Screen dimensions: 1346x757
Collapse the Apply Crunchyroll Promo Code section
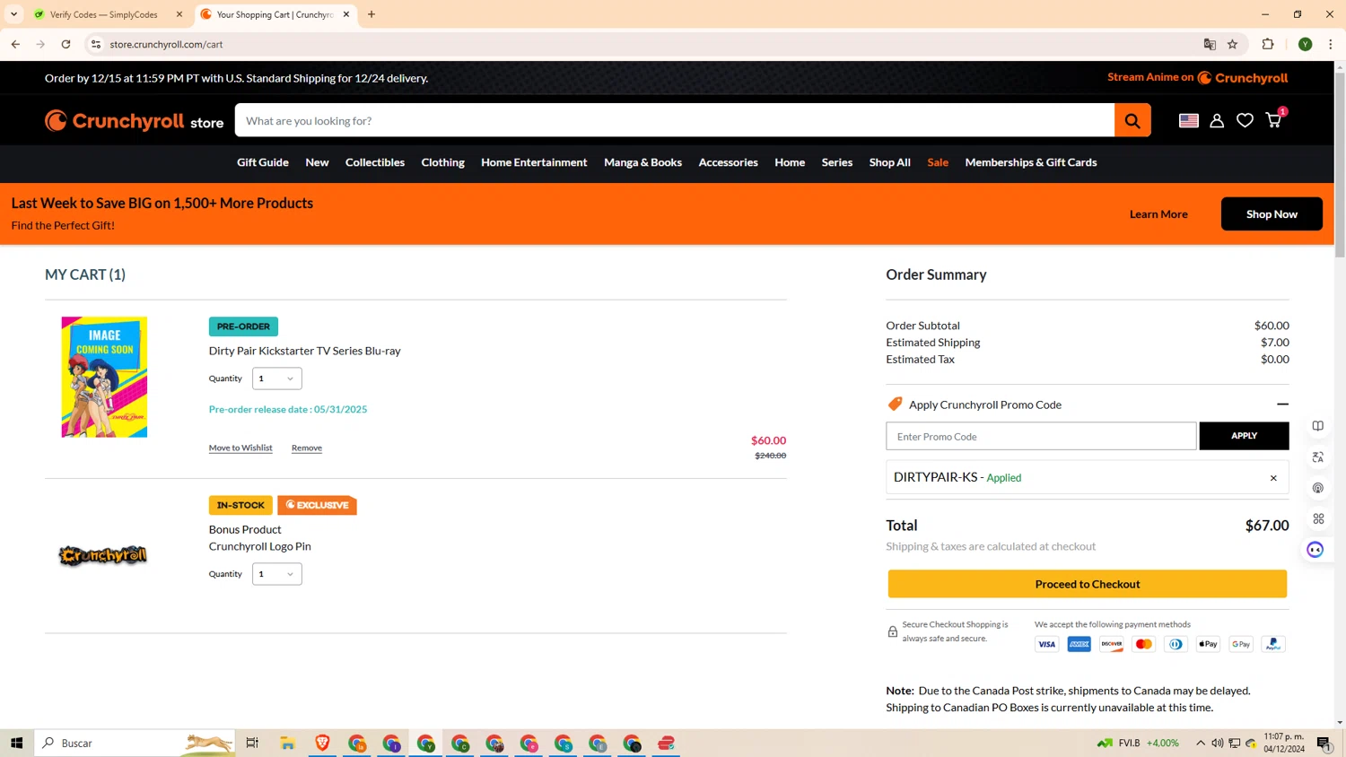[1282, 405]
